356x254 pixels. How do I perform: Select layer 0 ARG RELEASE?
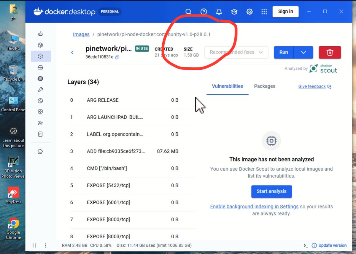(x=133, y=100)
